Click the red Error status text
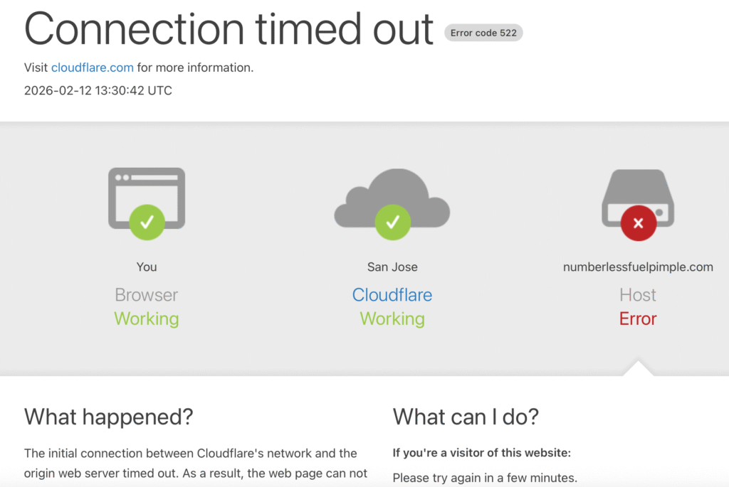 (x=638, y=319)
